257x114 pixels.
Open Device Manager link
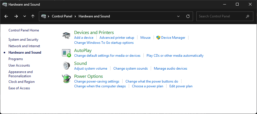coord(173,38)
